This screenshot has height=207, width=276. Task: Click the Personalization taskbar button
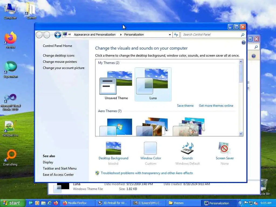point(218,203)
